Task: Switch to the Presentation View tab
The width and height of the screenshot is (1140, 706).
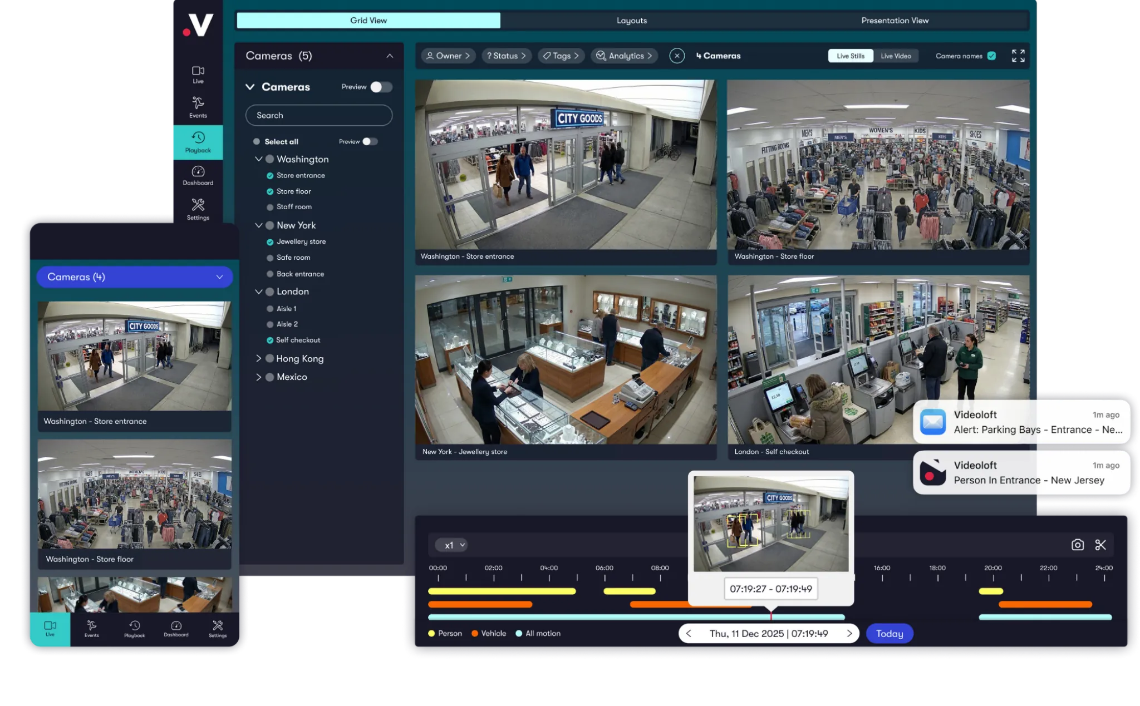Action: 895,20
